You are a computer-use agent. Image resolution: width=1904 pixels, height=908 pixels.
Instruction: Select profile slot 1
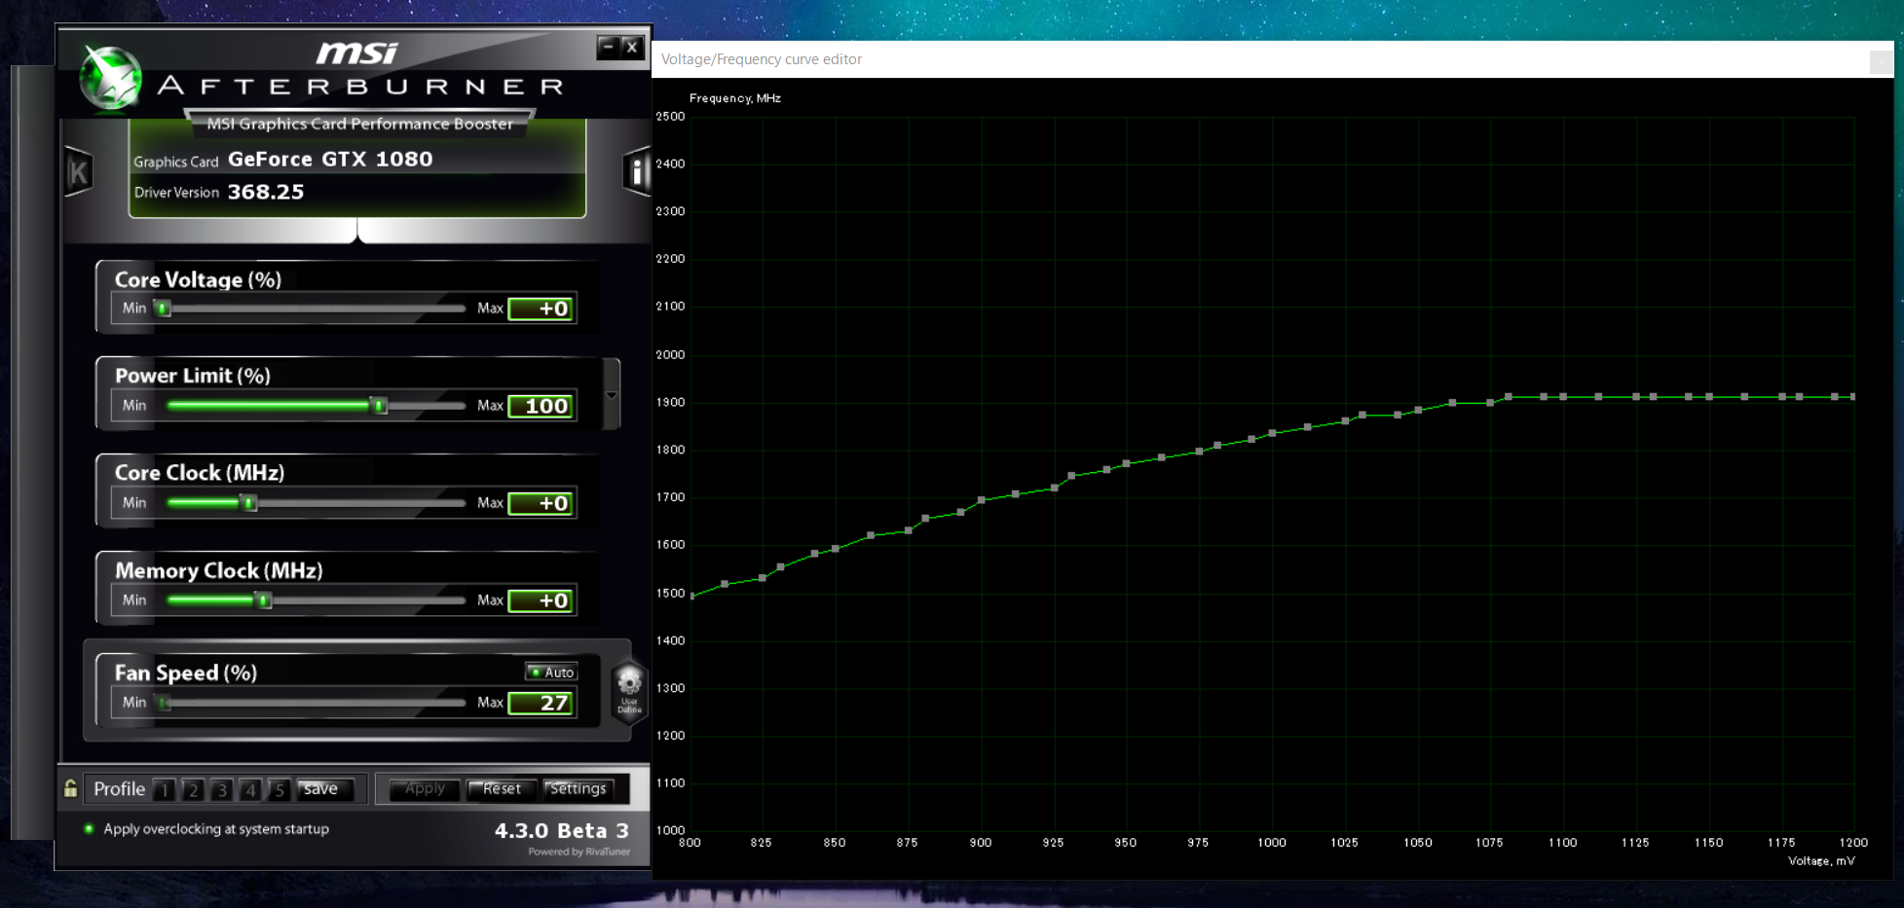(x=165, y=789)
